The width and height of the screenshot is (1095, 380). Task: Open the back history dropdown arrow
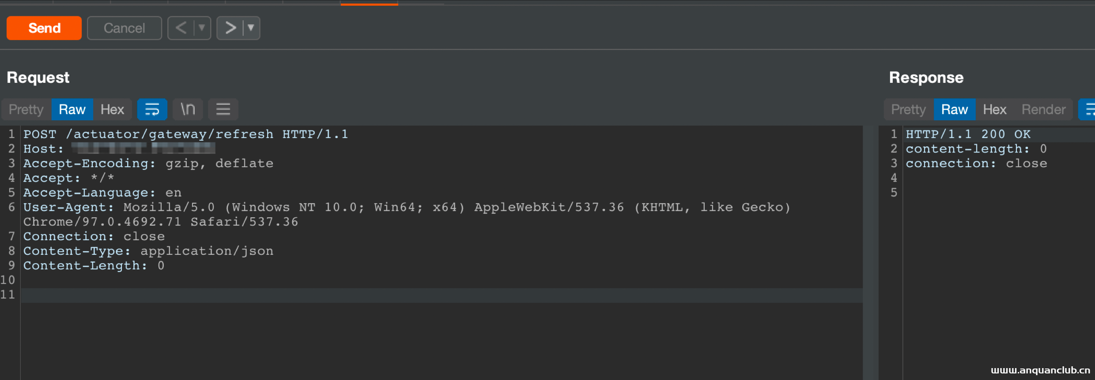click(x=202, y=28)
